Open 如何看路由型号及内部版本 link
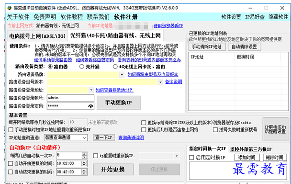Viewport: 291px width, 184px height. tap(153, 75)
